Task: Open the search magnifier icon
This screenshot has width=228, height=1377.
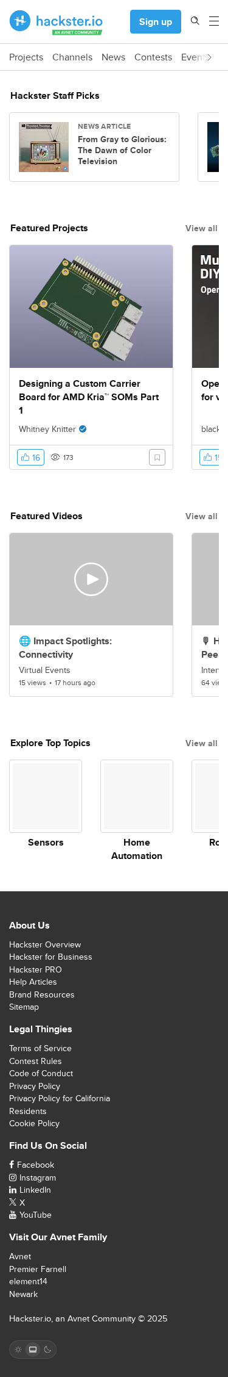Action: point(195,21)
